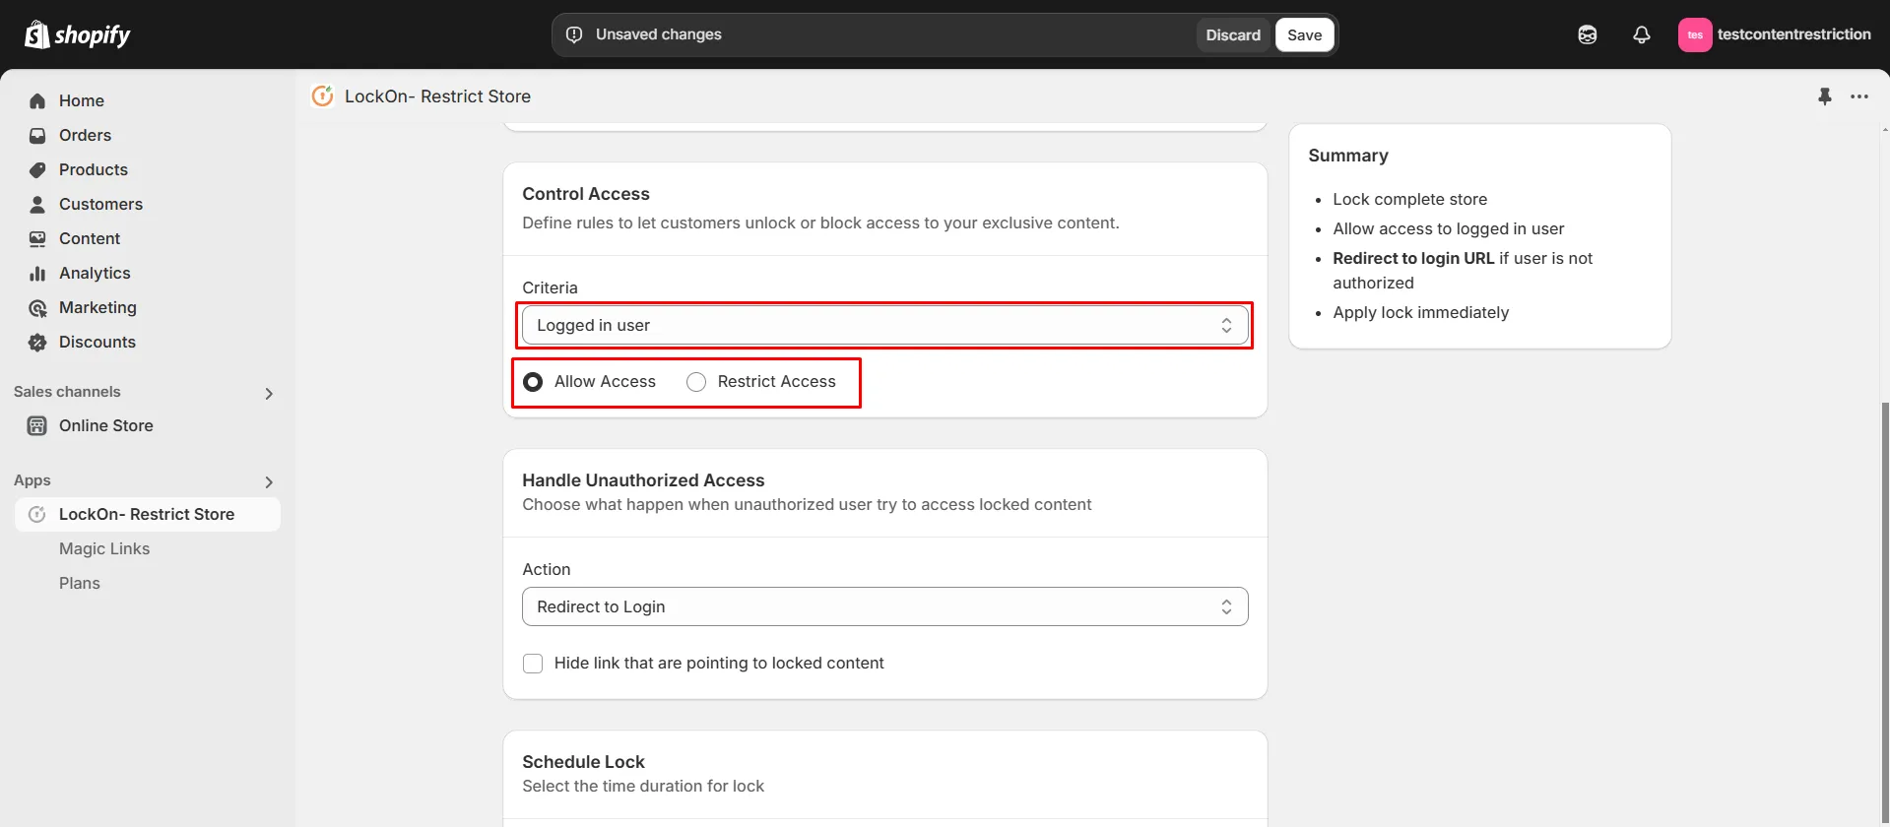This screenshot has width=1890, height=827.
Task: Click the Analytics bar chart icon
Action: pos(37,274)
